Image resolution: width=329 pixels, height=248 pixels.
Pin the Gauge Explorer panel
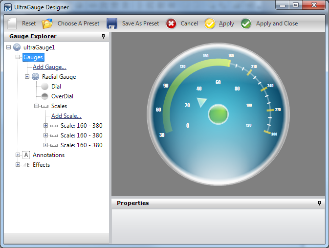pyautogui.click(x=103, y=37)
